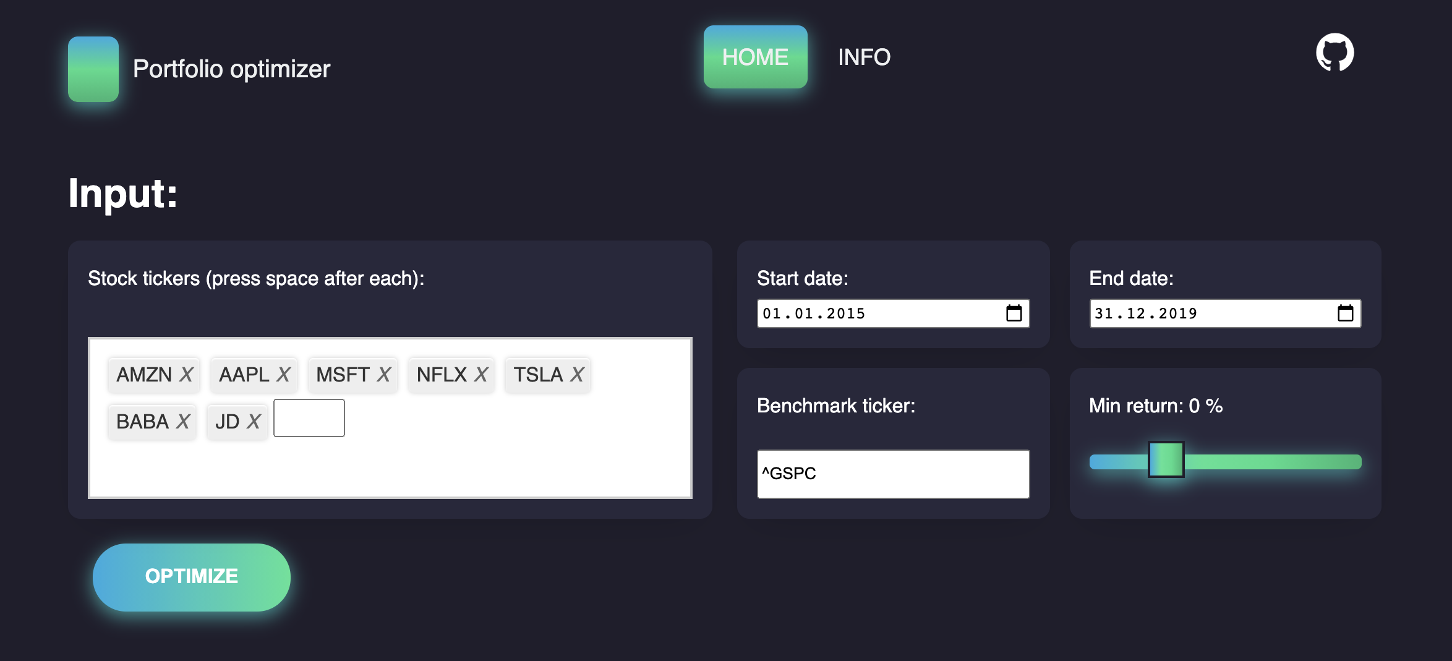Remove the JD ticker tag
This screenshot has width=1452, height=661.
tap(254, 422)
